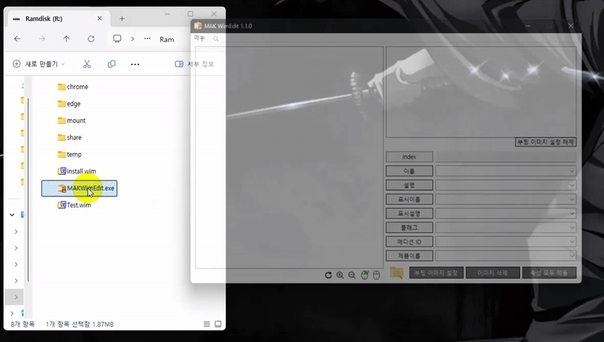Expand the address bar chevron after PC icon
This screenshot has height=342, width=604.
pyautogui.click(x=133, y=39)
